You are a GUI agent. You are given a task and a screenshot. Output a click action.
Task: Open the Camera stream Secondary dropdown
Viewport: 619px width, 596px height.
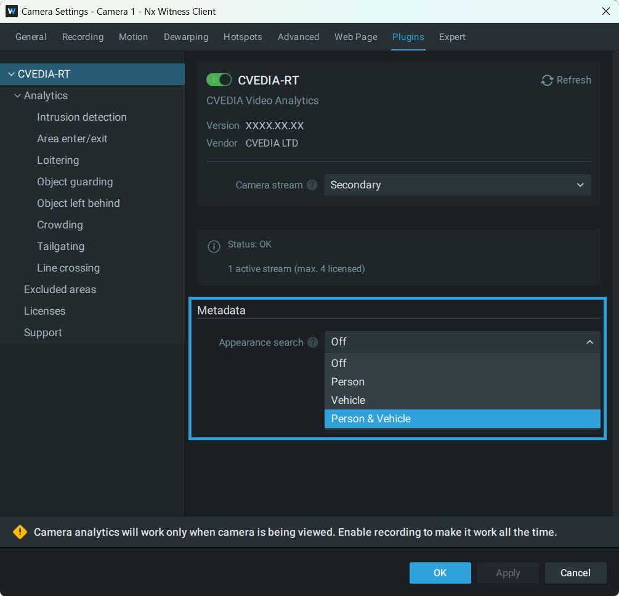coord(458,185)
